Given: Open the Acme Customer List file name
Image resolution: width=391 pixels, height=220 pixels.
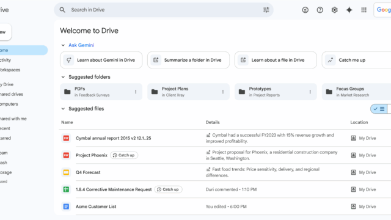Looking at the screenshot, I should coord(96,207).
